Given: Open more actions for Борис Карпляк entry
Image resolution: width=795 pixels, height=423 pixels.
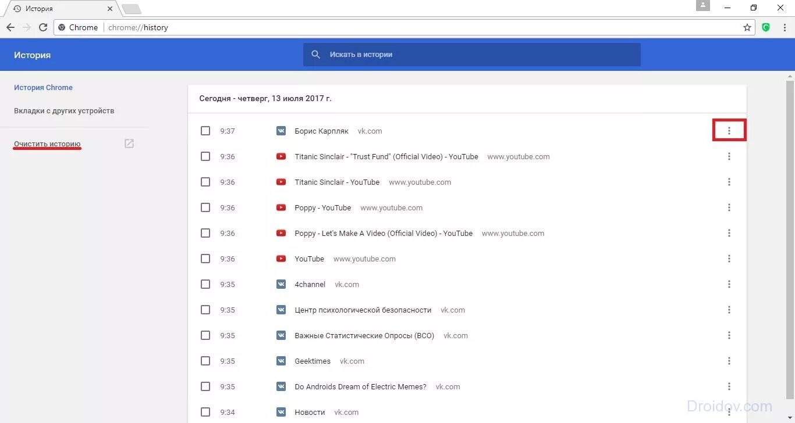Looking at the screenshot, I should coord(729,131).
